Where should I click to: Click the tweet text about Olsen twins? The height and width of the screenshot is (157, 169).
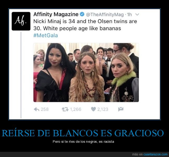[x=85, y=25]
